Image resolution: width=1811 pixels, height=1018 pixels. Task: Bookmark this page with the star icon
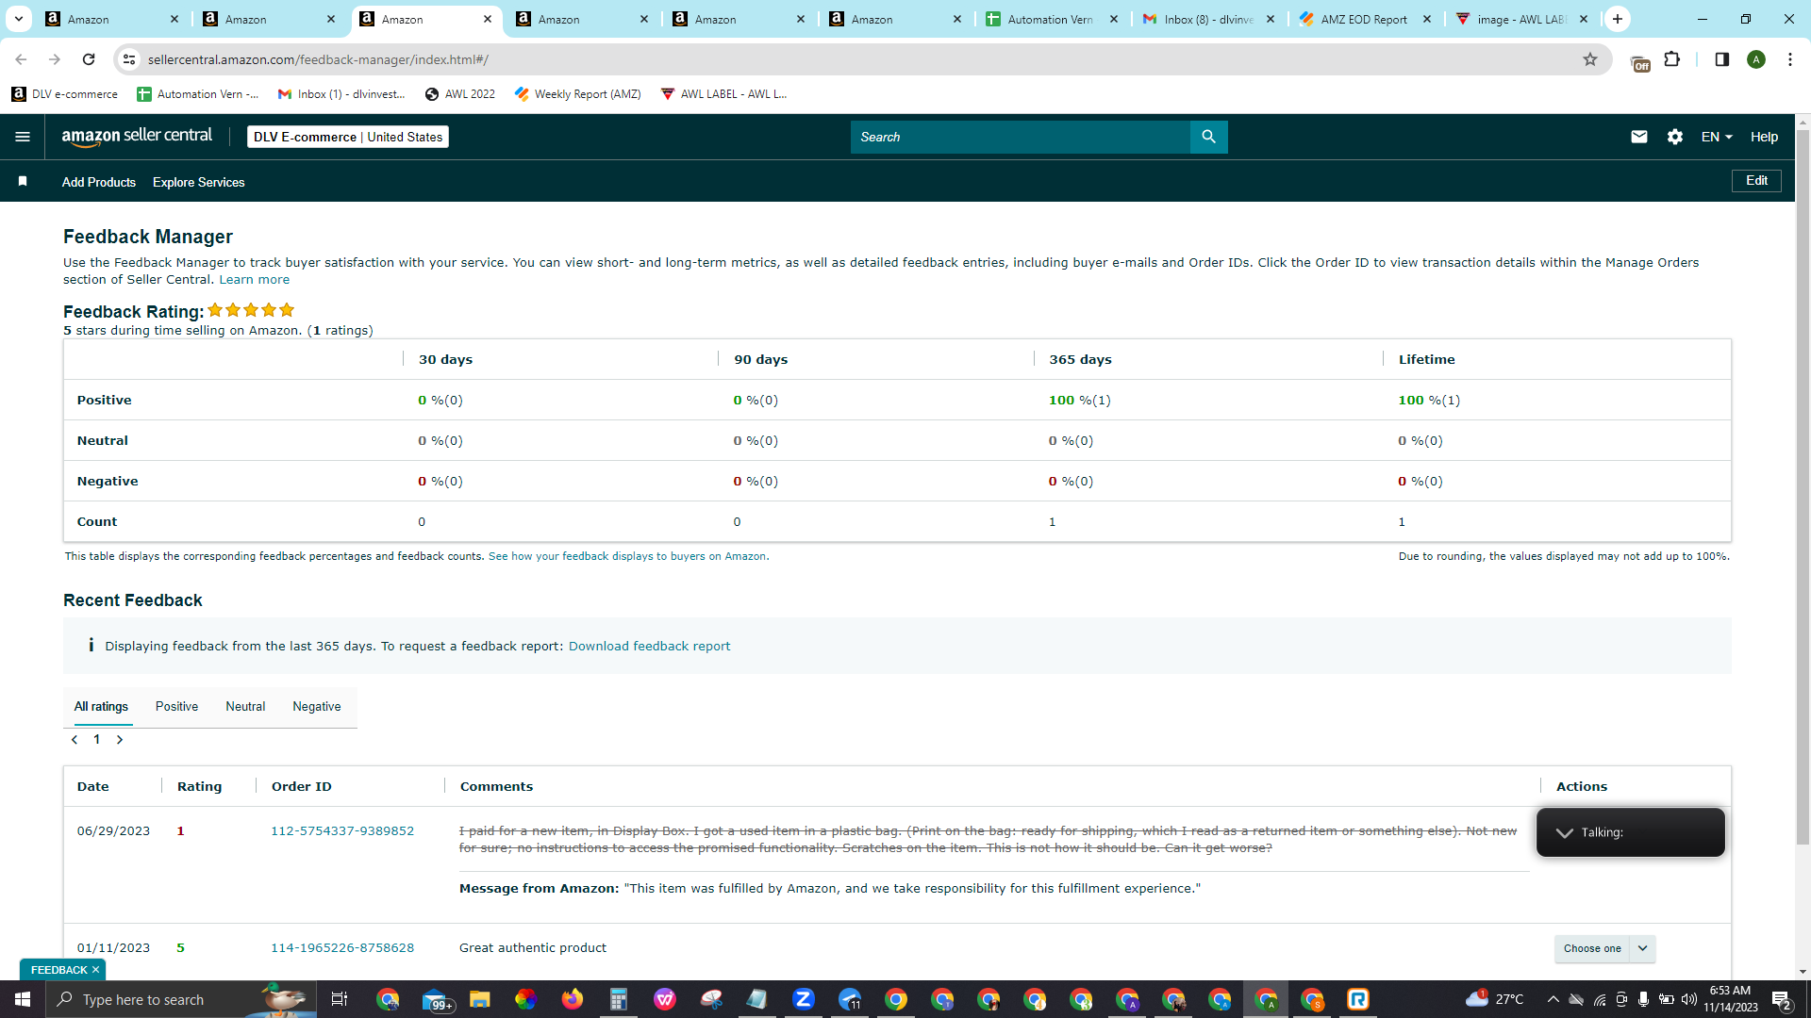[x=1590, y=59]
